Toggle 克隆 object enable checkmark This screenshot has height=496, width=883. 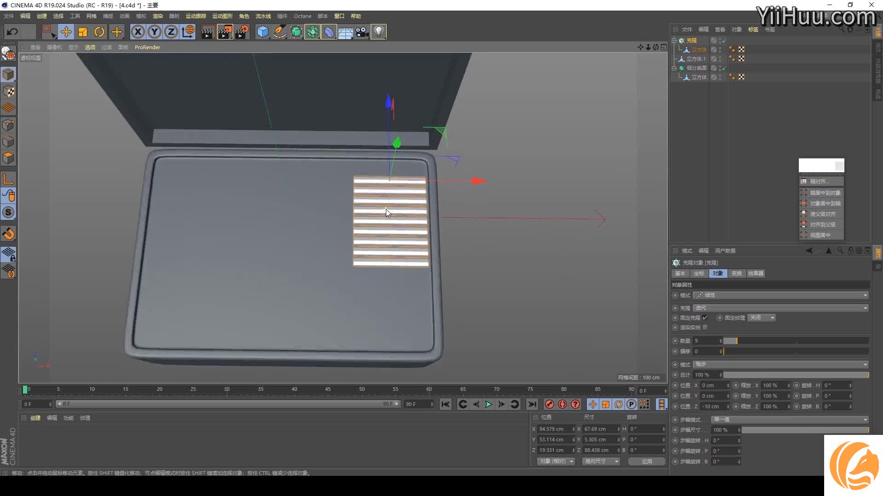724,40
